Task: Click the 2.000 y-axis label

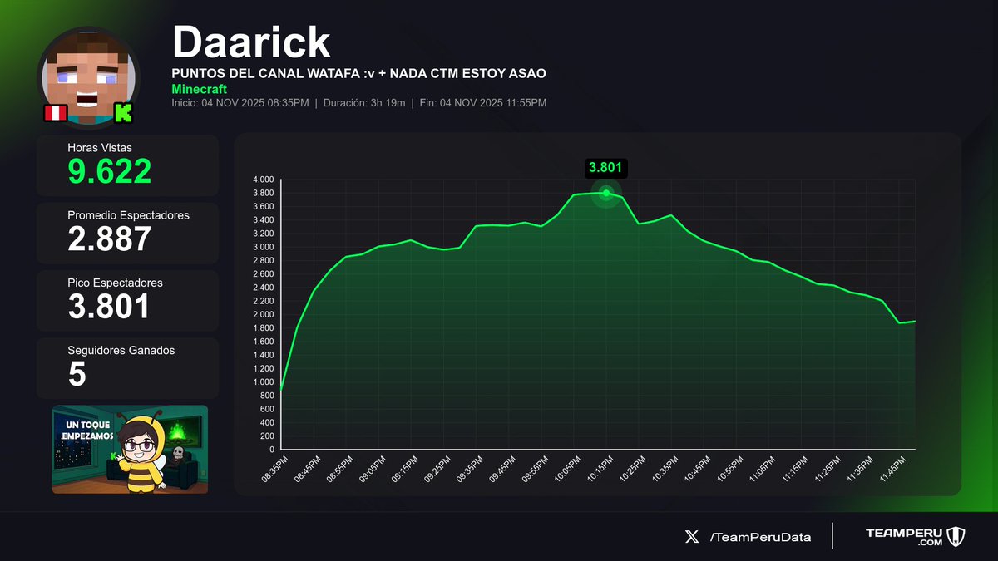Action: click(x=263, y=315)
